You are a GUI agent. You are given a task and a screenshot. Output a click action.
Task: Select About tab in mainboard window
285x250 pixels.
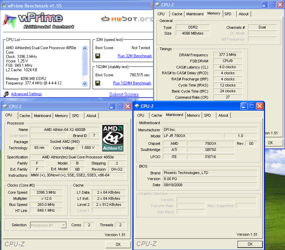tap(223, 115)
